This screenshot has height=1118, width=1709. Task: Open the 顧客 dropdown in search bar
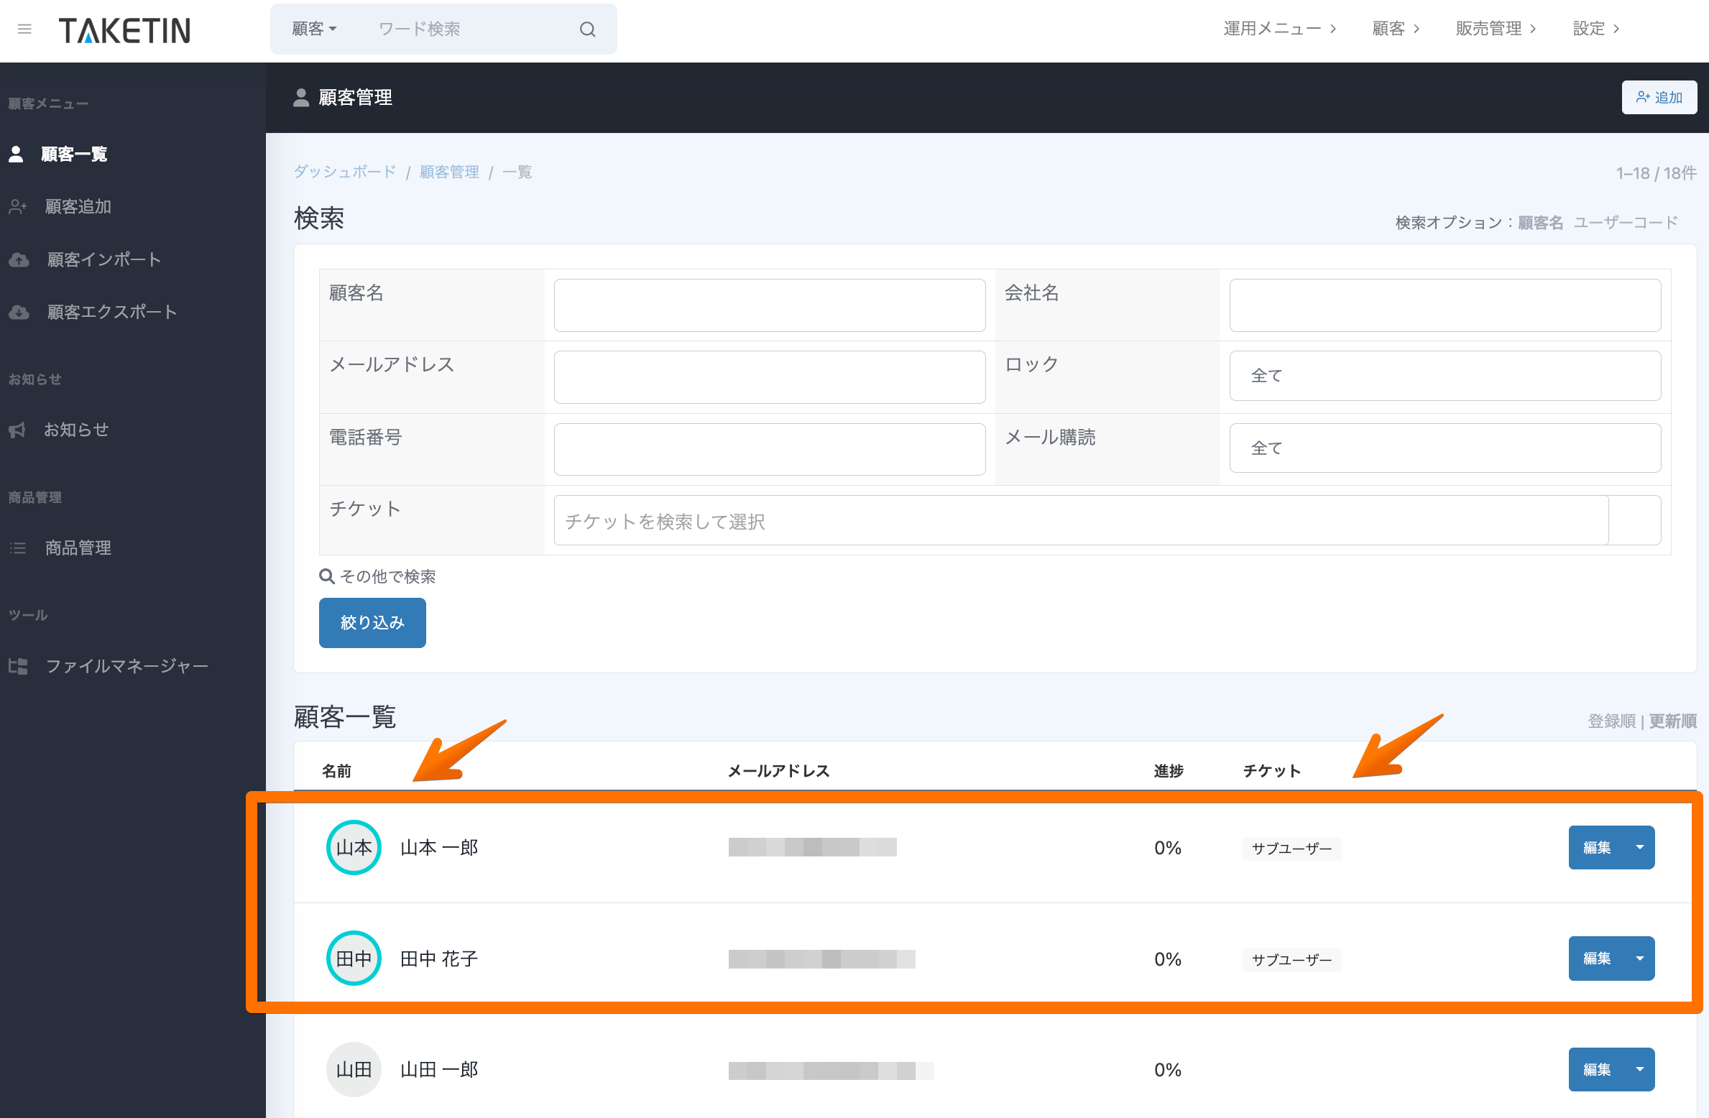pyautogui.click(x=314, y=29)
